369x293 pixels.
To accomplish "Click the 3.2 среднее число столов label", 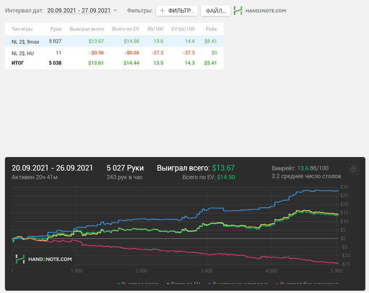I will click(x=306, y=176).
